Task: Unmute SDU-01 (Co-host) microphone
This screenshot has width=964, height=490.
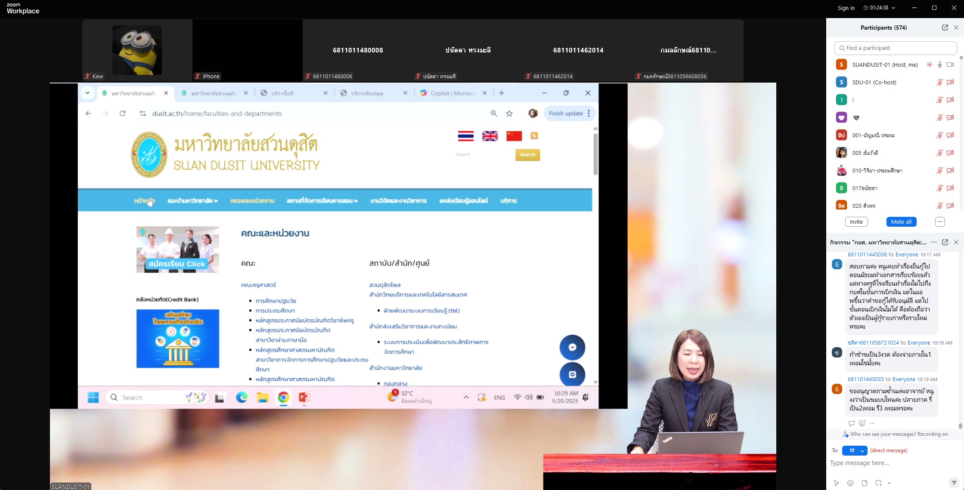Action: 940,82
